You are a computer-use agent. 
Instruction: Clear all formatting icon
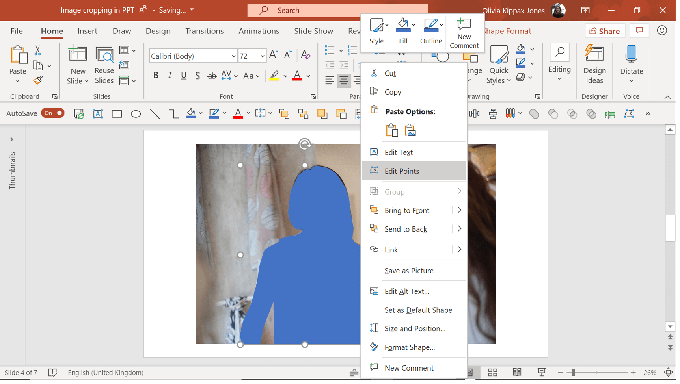(x=306, y=56)
